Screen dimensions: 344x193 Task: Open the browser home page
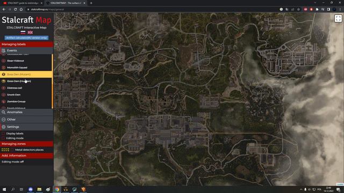pyautogui.click(x=21, y=10)
